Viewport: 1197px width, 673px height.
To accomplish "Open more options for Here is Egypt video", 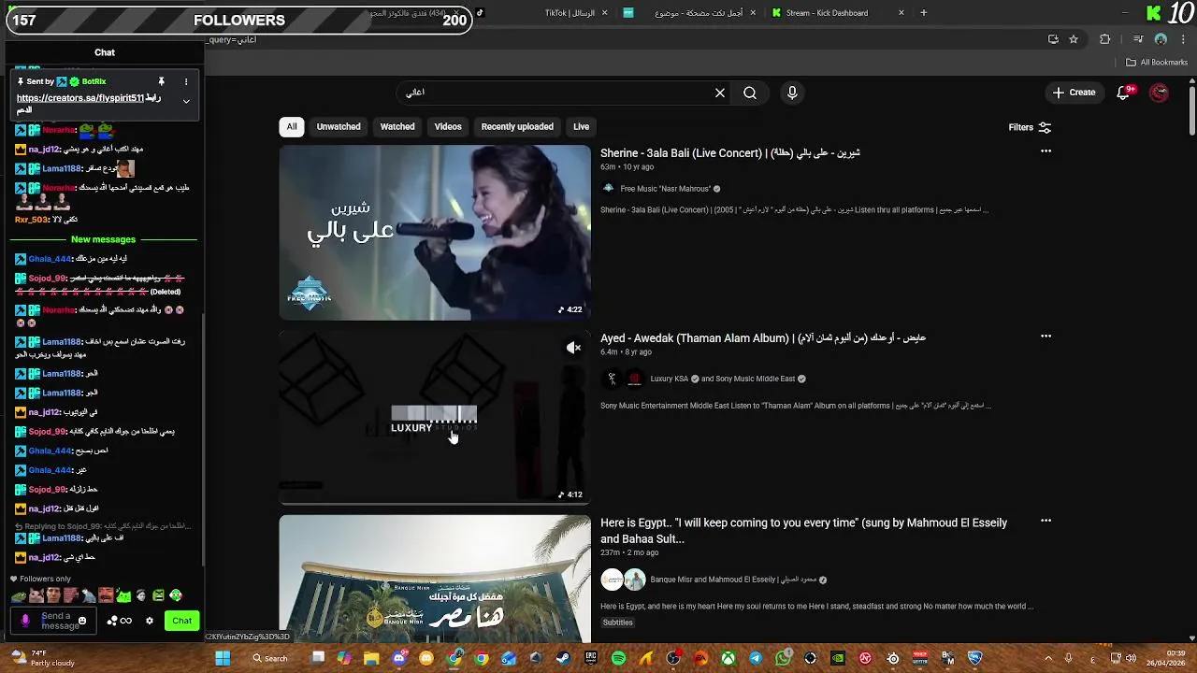I will pos(1046,521).
